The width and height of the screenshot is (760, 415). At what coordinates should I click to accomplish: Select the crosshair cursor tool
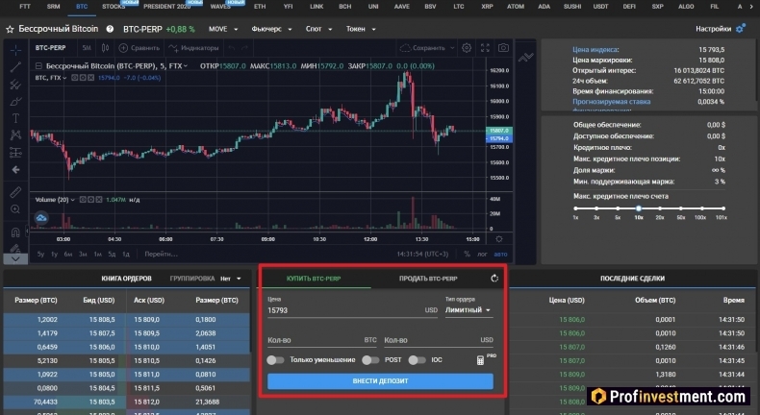[15, 50]
